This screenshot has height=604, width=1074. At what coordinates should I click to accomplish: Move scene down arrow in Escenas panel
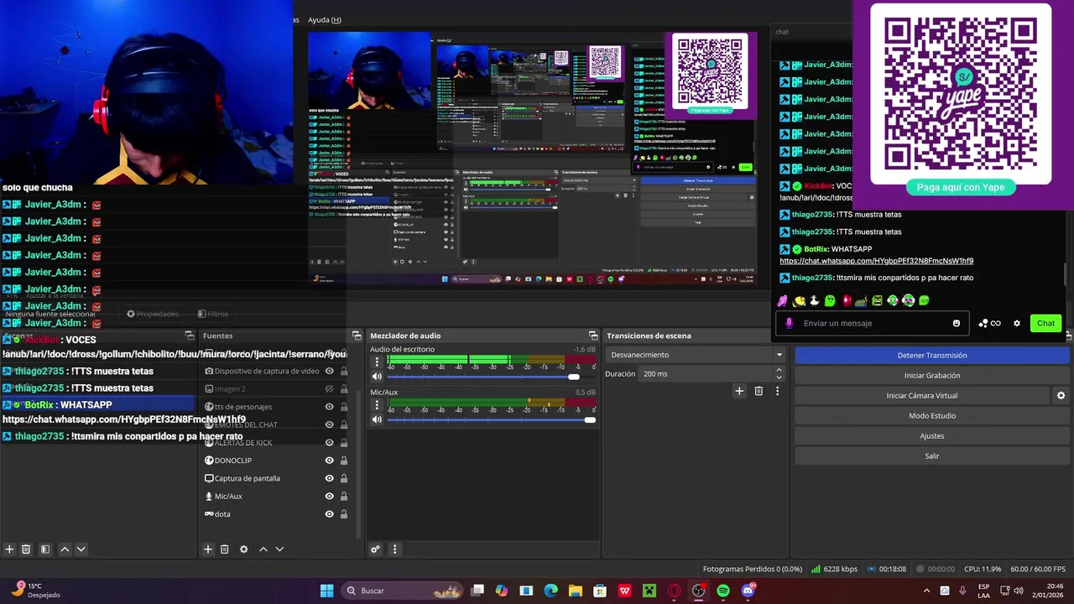point(81,549)
